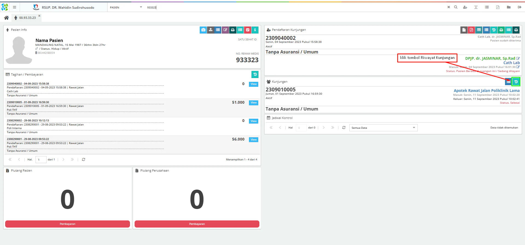The height and width of the screenshot is (245, 525).
Task: Click the logout arrow icon in the top bar
Action: point(520,7)
